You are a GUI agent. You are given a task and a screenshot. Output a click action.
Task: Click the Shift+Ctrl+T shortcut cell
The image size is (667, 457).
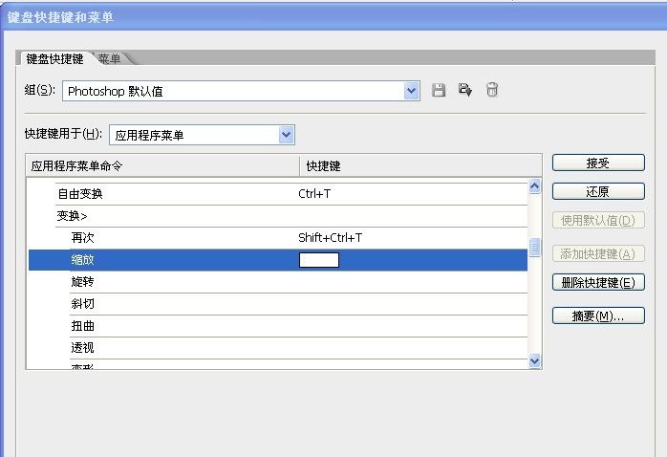(x=330, y=238)
